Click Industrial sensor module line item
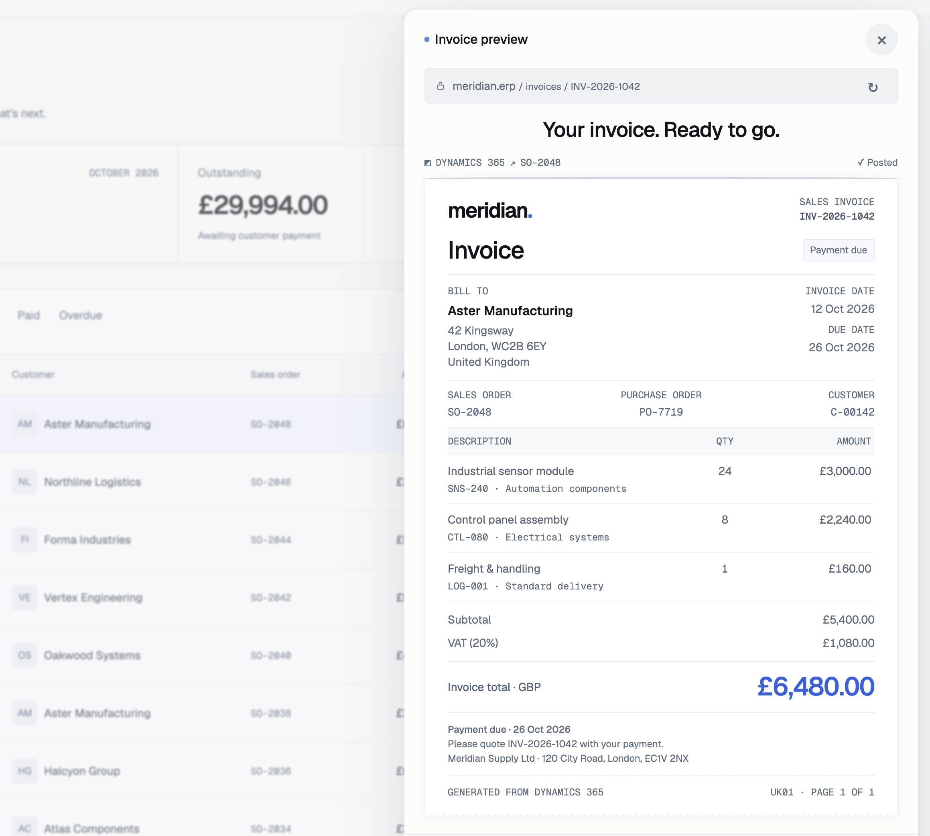Screen dimensions: 930x836 (x=660, y=479)
